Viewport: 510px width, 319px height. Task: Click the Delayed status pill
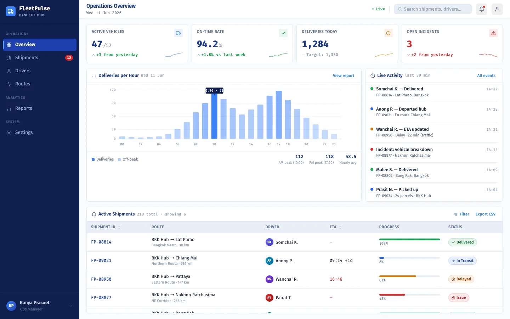point(461,279)
